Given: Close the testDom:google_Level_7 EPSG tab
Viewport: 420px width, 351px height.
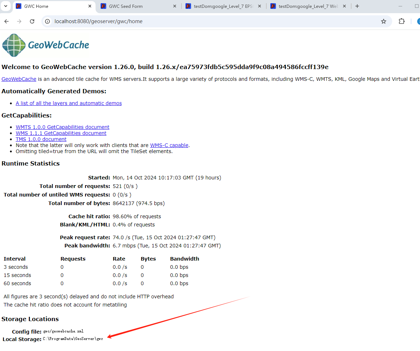Looking at the screenshot, I should [260, 6].
